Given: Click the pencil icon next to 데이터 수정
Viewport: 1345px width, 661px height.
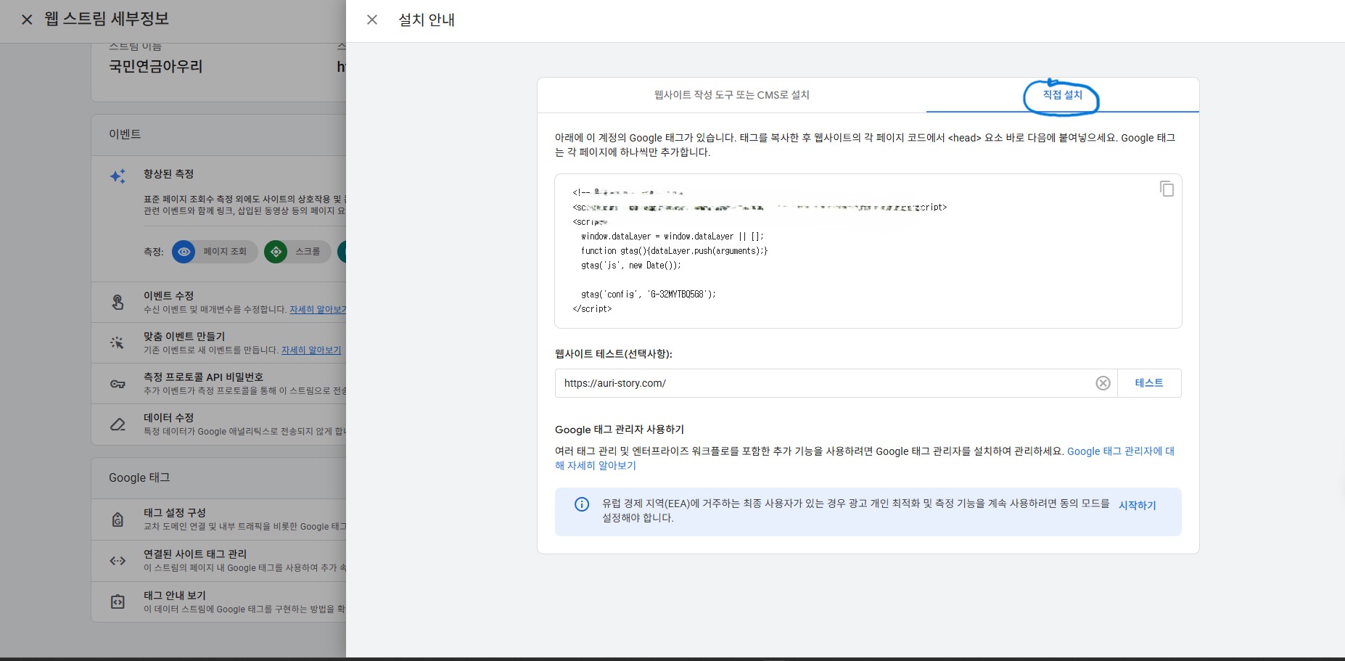Looking at the screenshot, I should point(118,423).
